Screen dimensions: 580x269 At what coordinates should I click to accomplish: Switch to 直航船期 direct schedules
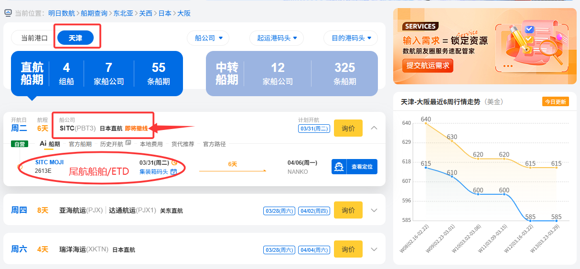(97, 74)
